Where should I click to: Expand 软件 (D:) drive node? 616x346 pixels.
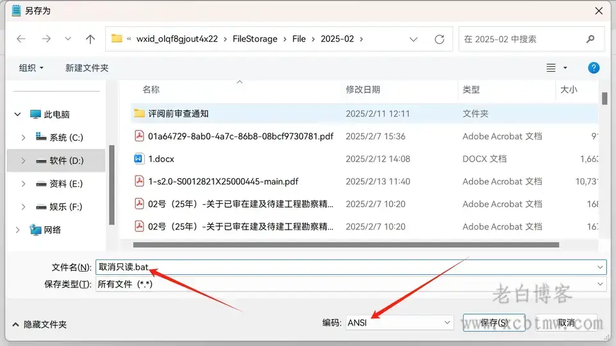tap(23, 161)
